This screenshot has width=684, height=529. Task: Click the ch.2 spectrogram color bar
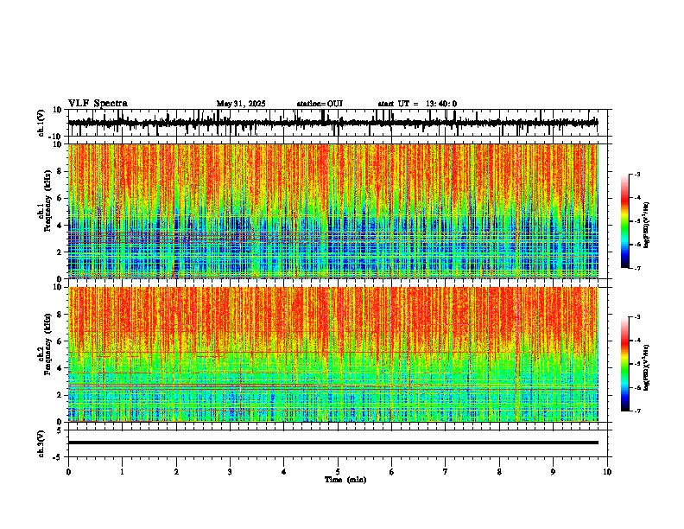(x=625, y=364)
